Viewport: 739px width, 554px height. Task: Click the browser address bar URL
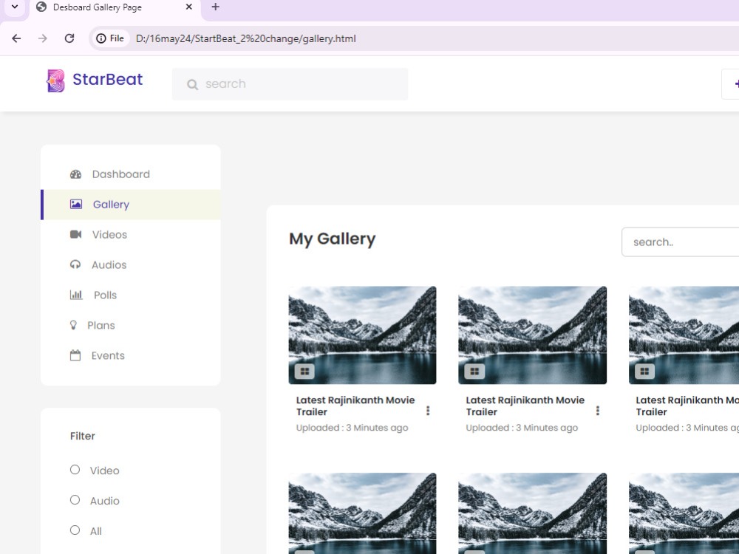(245, 38)
